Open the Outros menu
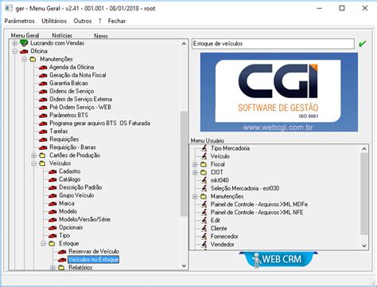 83,21
